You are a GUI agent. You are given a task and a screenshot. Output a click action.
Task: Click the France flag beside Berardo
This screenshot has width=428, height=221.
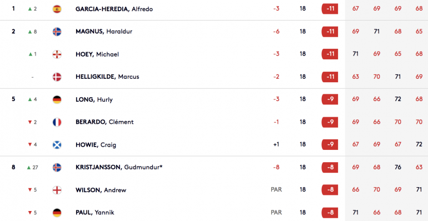click(x=57, y=122)
